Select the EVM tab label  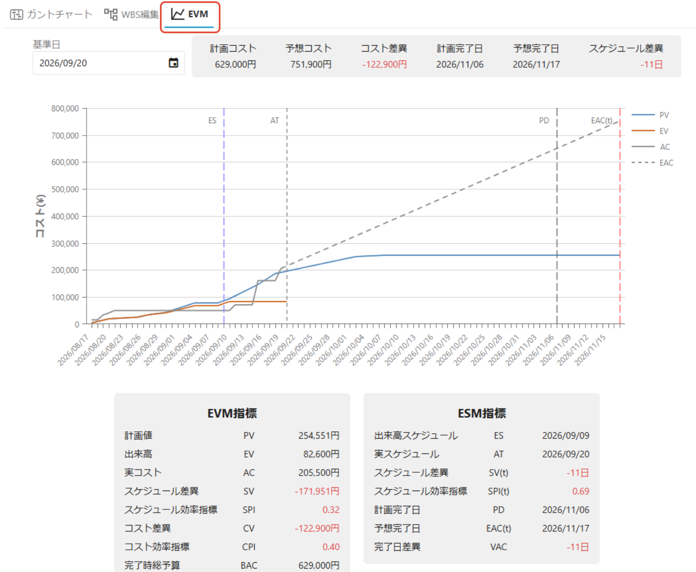[198, 14]
